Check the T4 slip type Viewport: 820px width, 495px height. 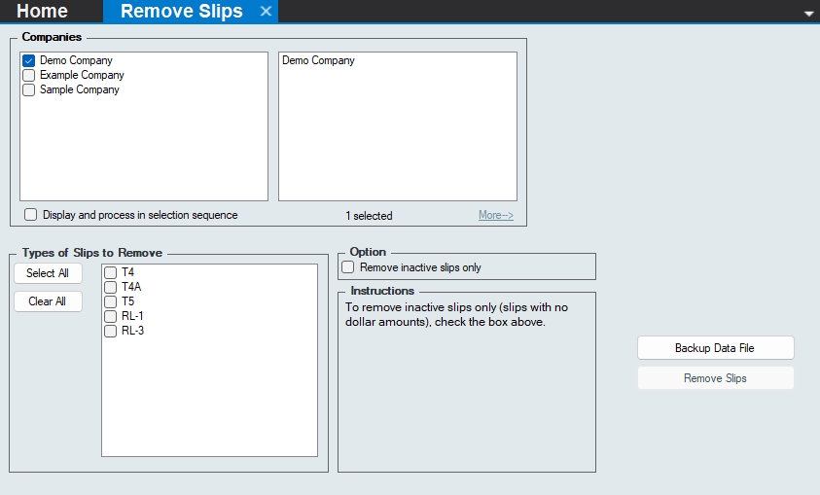[x=111, y=272]
